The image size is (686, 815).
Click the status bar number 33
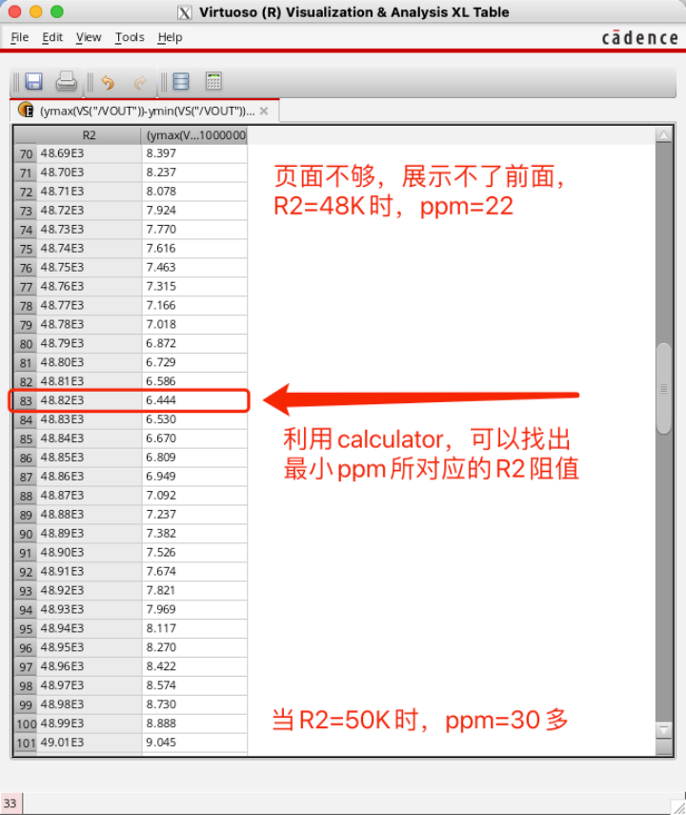10,803
